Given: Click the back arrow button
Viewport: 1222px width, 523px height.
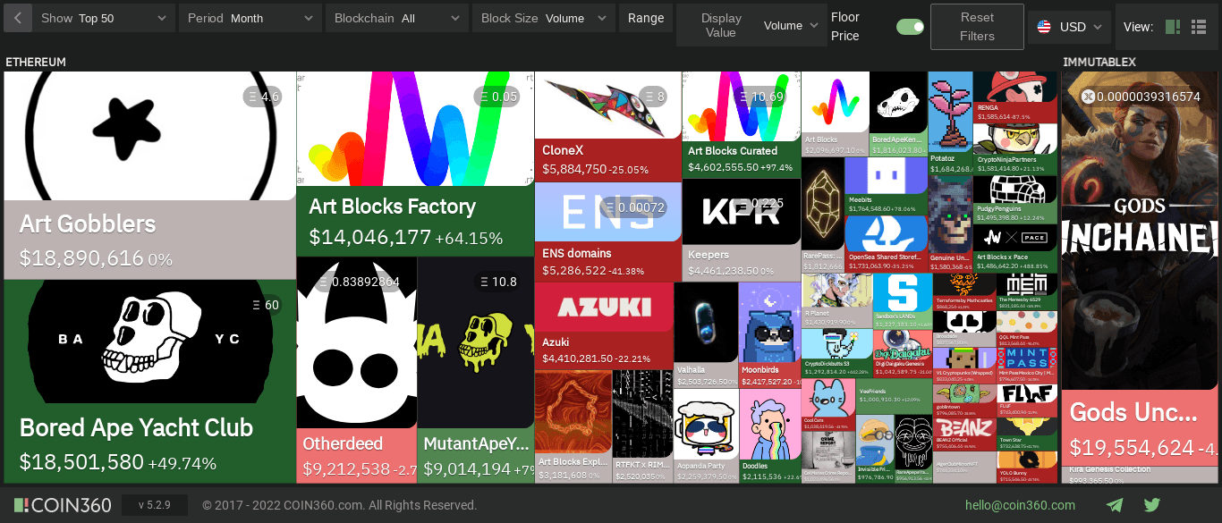Looking at the screenshot, I should (x=19, y=18).
